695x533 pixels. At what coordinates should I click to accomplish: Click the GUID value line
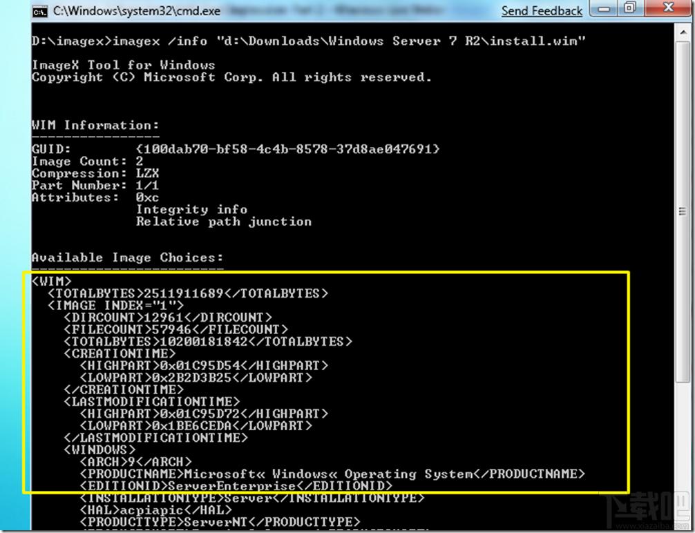tap(236, 149)
